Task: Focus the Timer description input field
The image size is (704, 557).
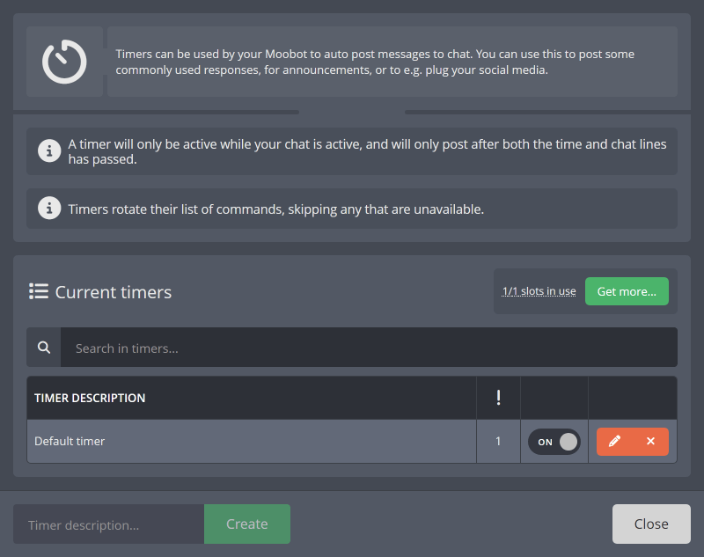Action: click(x=108, y=524)
